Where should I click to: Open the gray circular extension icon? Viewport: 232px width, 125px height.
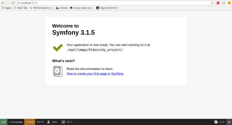(224, 3)
